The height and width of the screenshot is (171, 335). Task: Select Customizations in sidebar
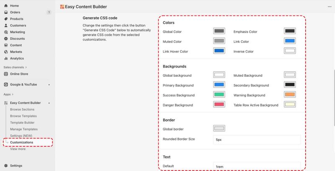pos(21,142)
